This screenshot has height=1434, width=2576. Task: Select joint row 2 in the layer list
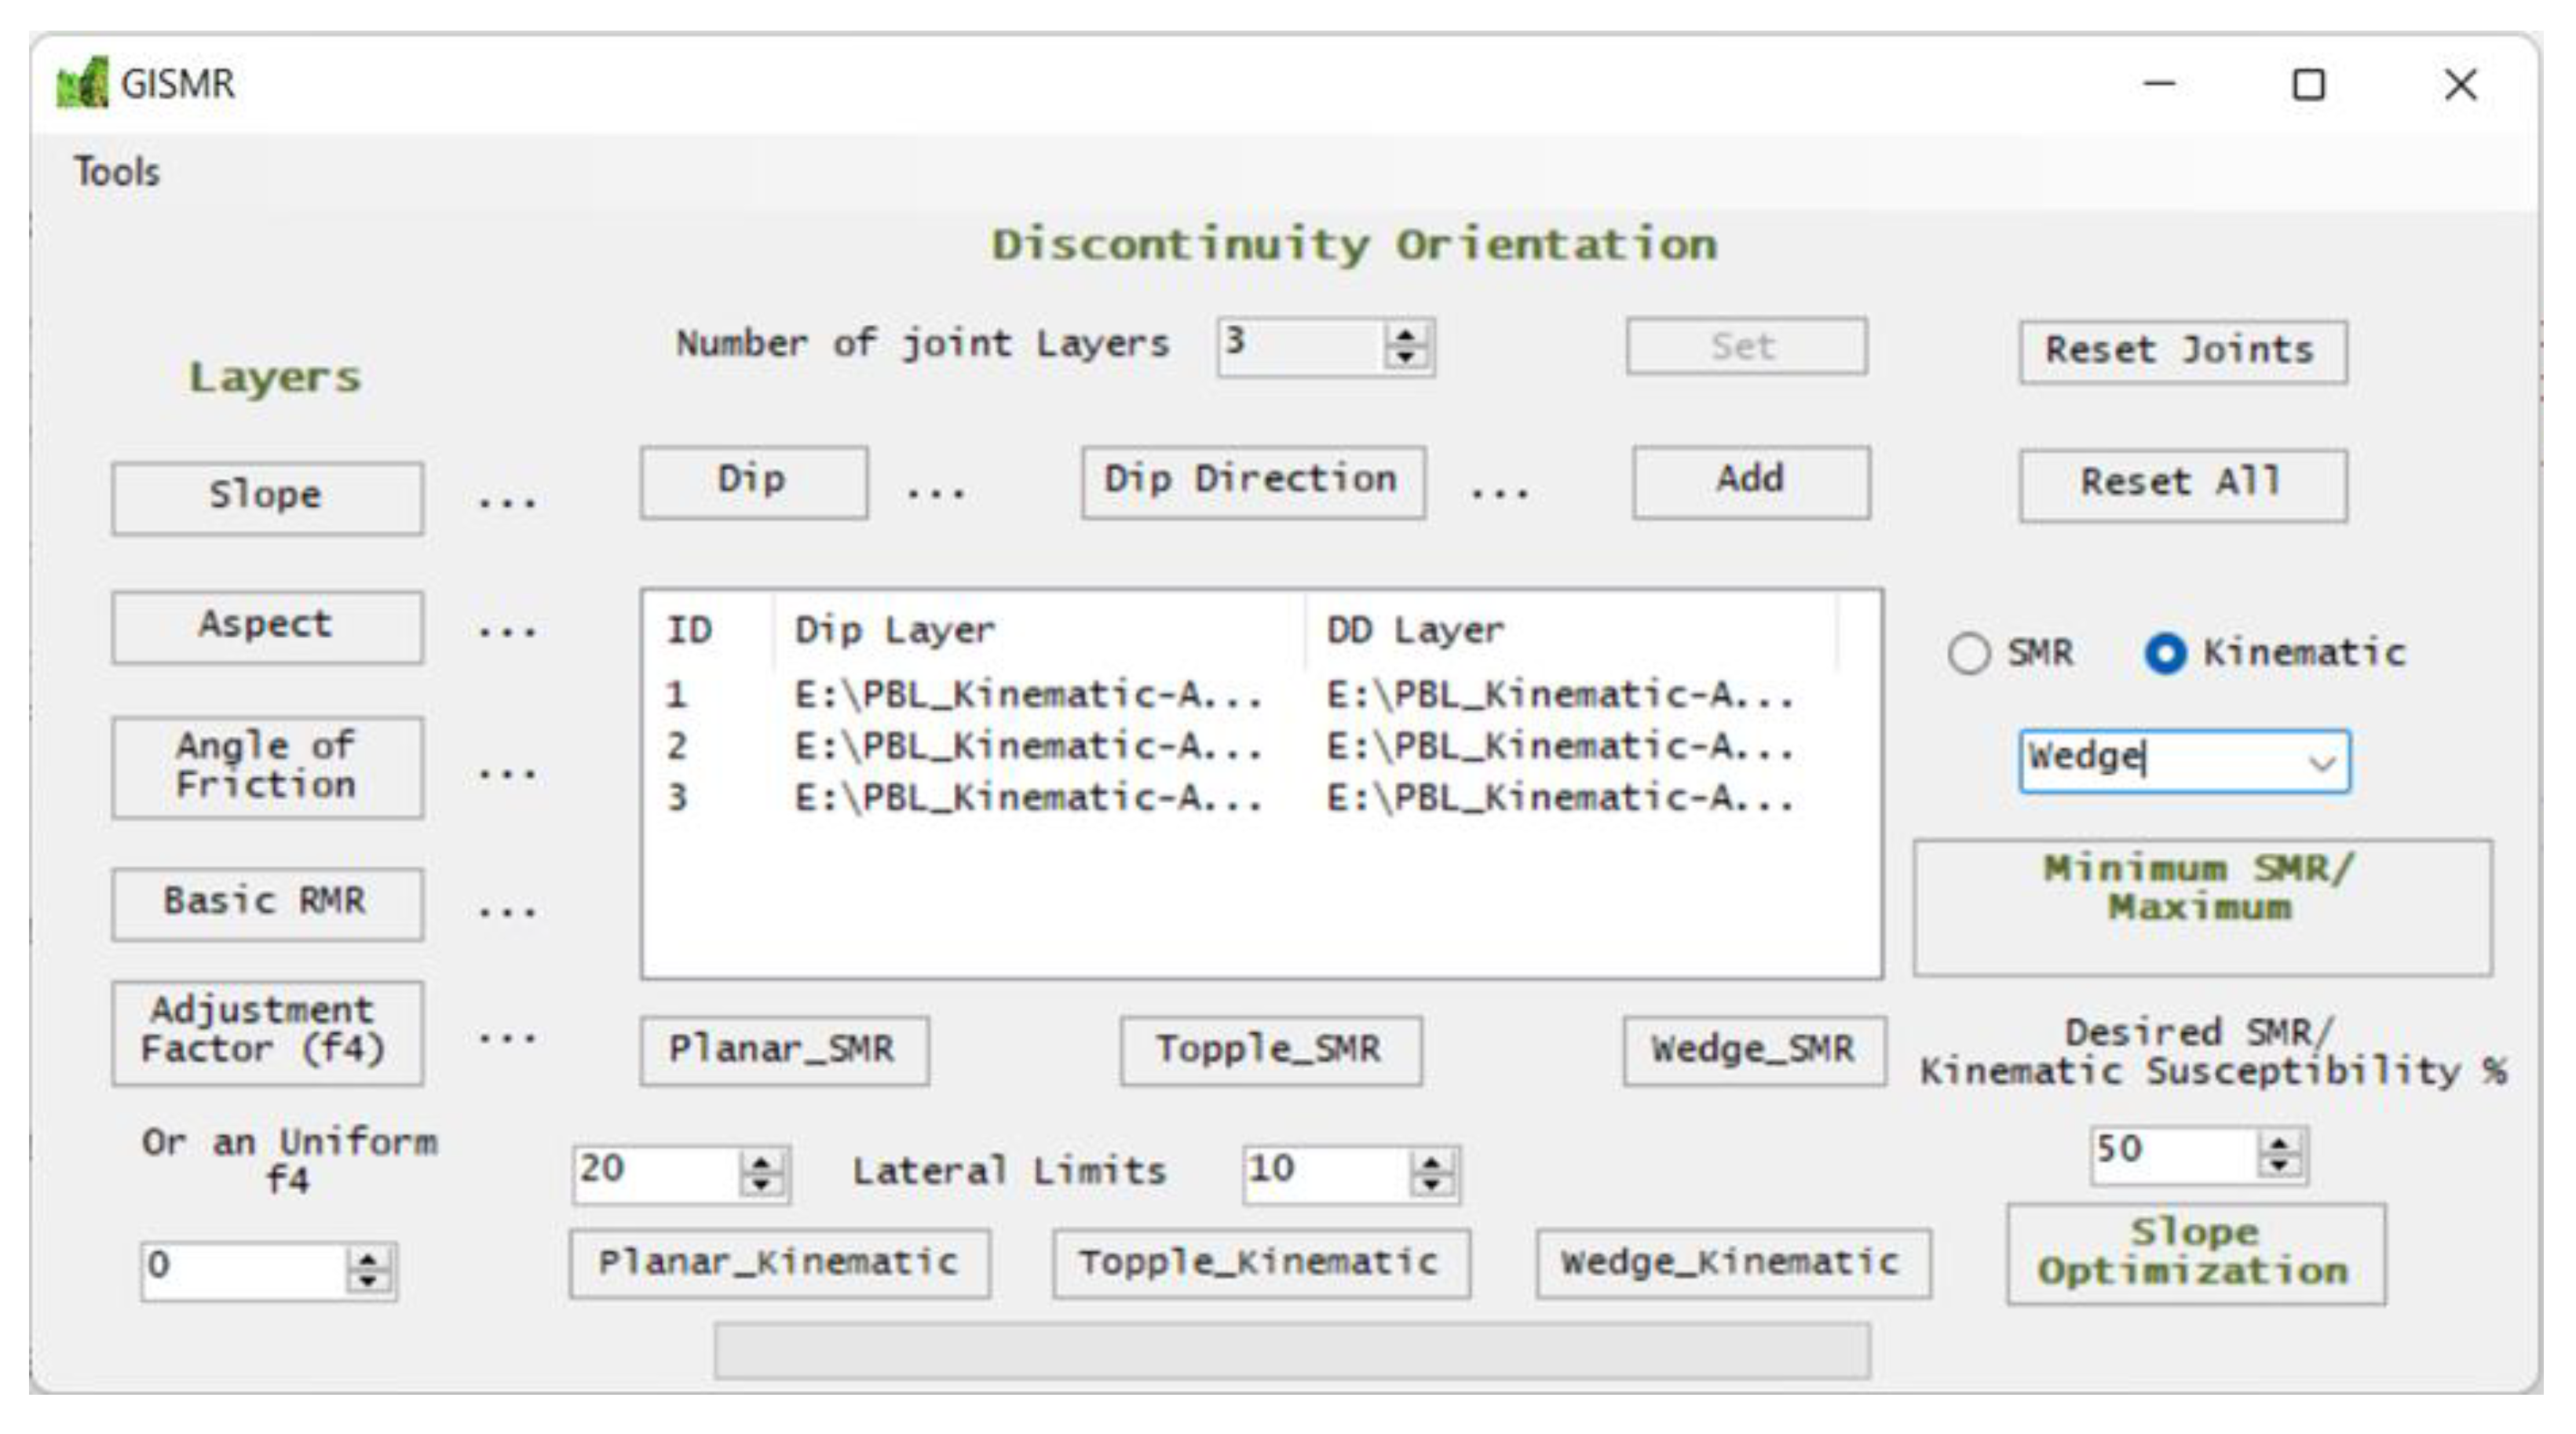point(1028,747)
